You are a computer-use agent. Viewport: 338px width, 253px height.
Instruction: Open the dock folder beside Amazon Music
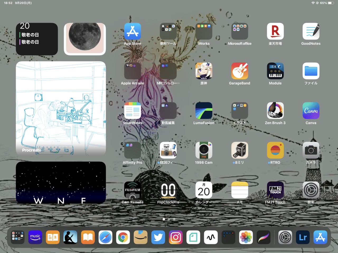pos(18,237)
